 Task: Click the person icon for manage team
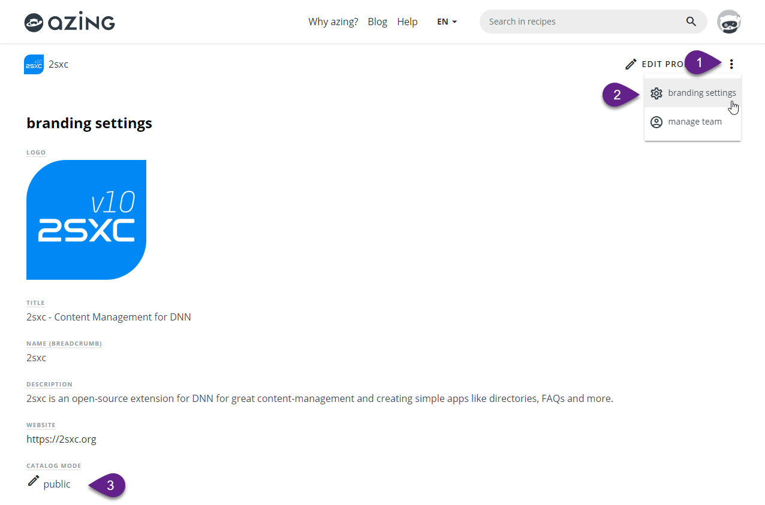coord(656,122)
